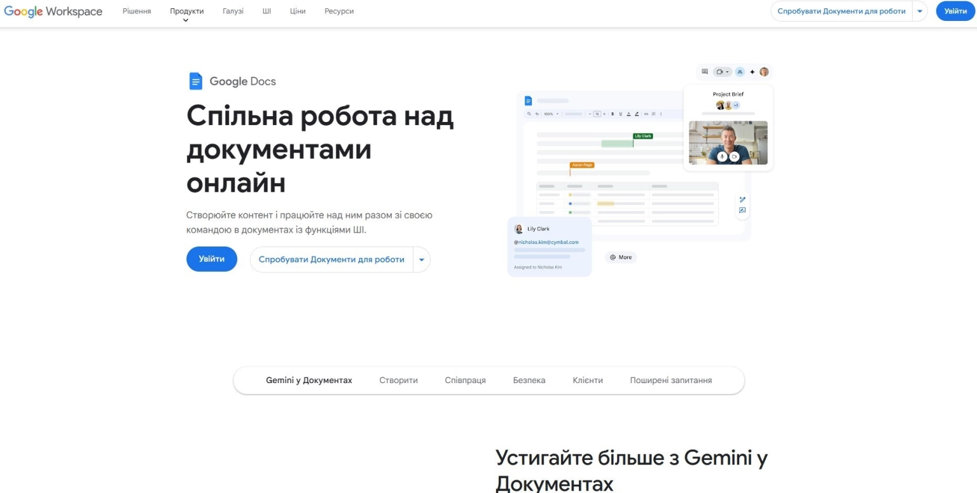Click the paragraph starting Створюйте контент

pos(309,222)
